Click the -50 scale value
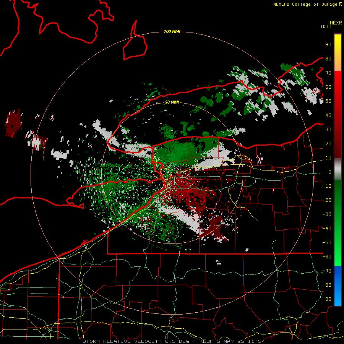The image size is (344, 344). 327,243
